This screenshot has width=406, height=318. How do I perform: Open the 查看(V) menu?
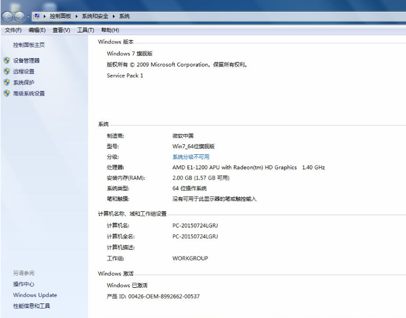coord(61,30)
